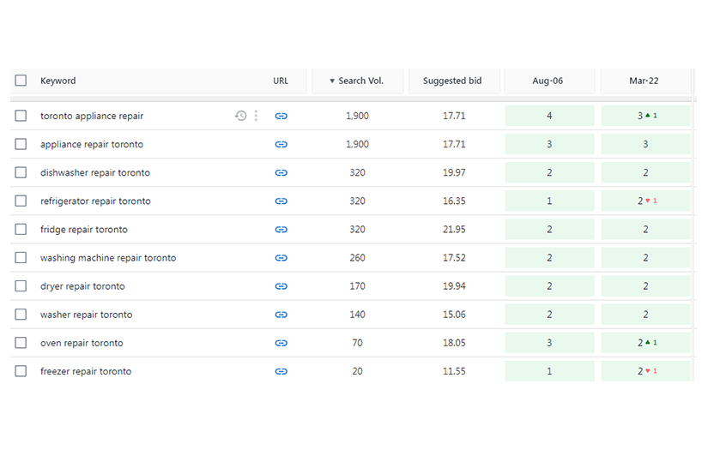Image resolution: width=708 pixels, height=450 pixels.
Task: Click keyword text 'washing machine repair toronto'
Action: click(x=108, y=258)
